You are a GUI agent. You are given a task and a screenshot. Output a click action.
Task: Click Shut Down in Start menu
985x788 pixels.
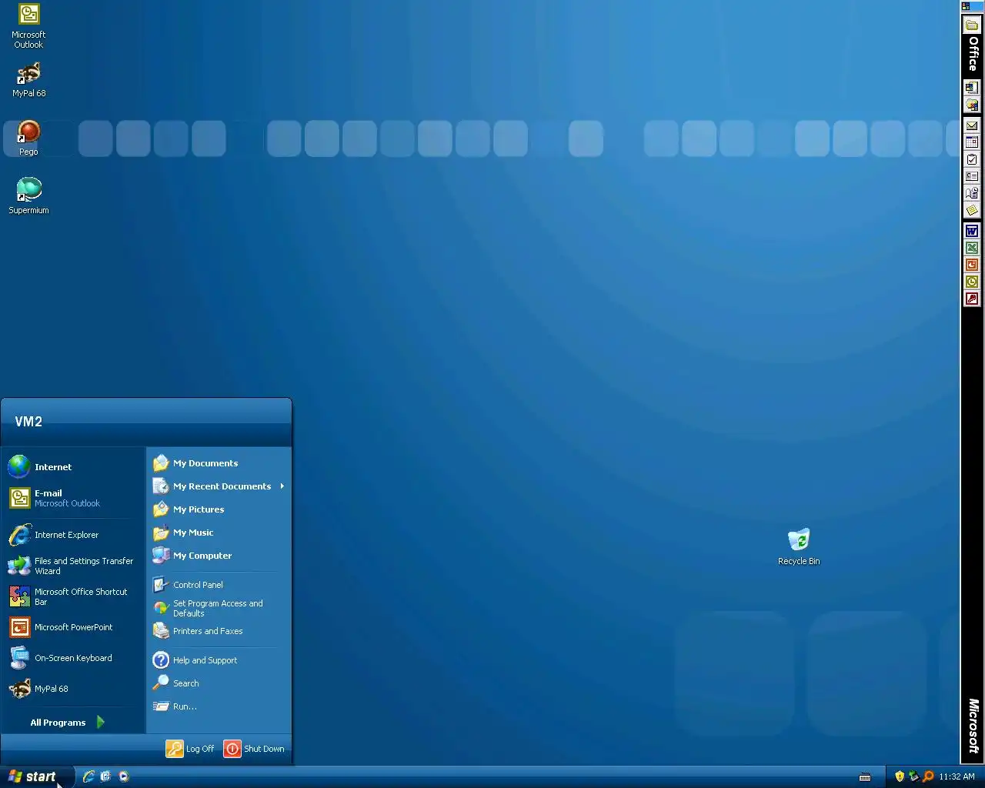[x=255, y=749]
